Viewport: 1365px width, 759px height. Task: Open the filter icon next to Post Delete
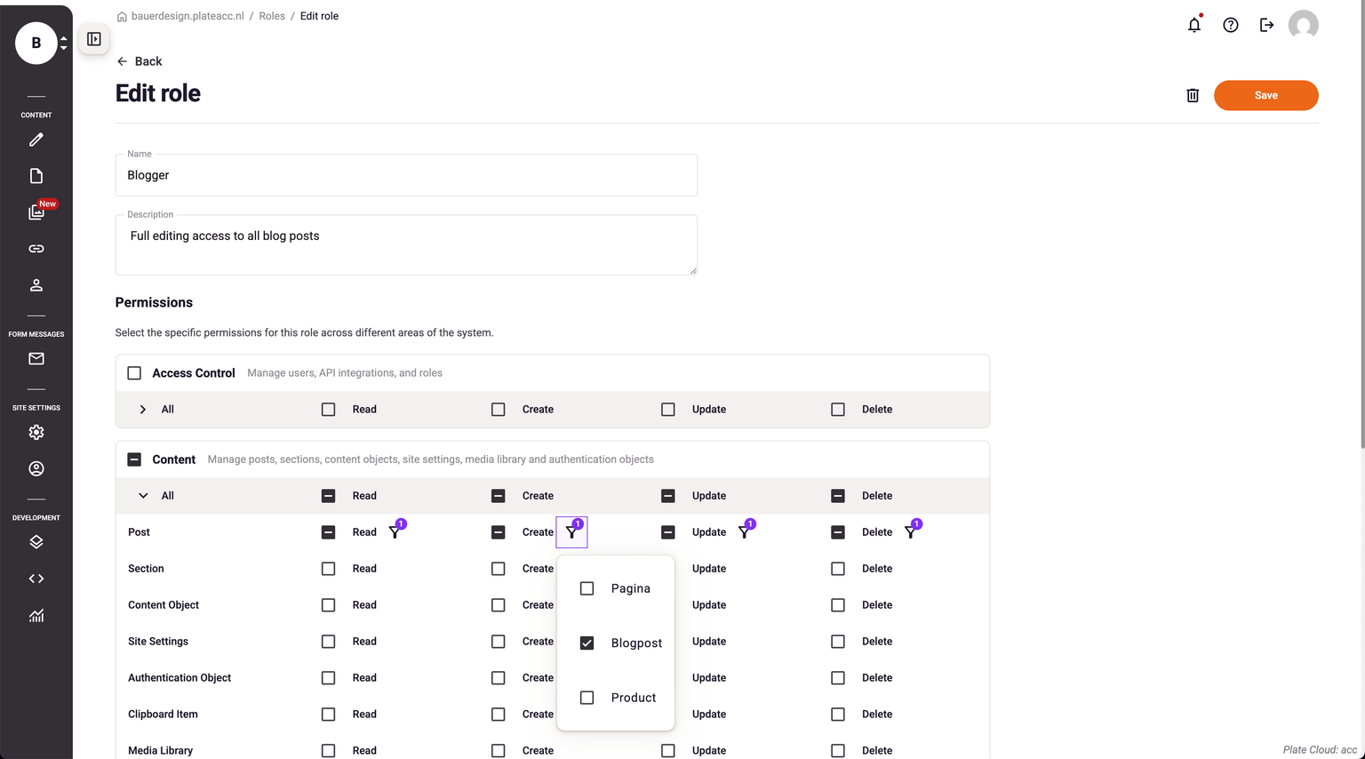point(911,531)
